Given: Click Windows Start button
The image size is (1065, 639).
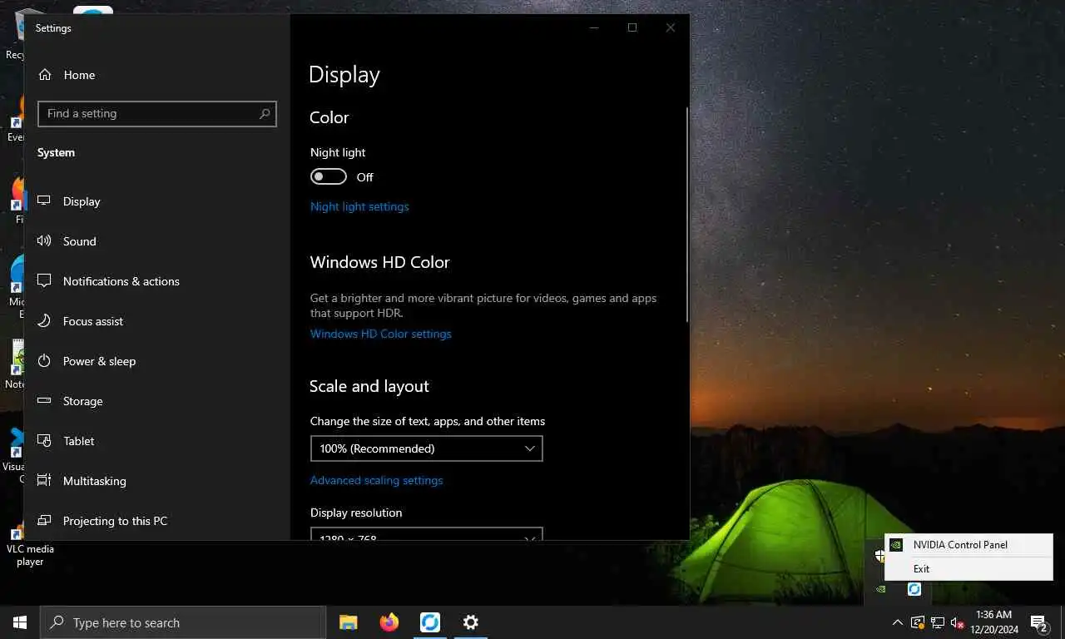Looking at the screenshot, I should tap(20, 622).
